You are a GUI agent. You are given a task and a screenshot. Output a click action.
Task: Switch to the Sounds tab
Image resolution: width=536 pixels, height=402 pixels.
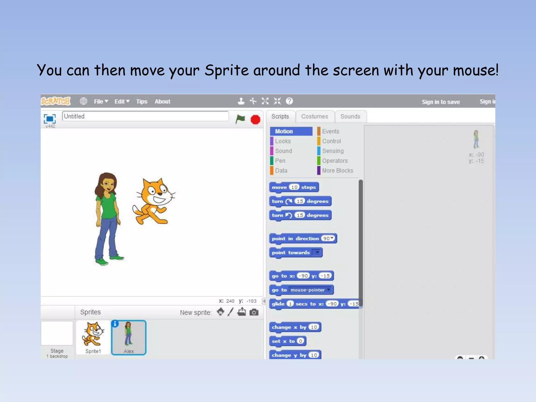click(x=350, y=116)
